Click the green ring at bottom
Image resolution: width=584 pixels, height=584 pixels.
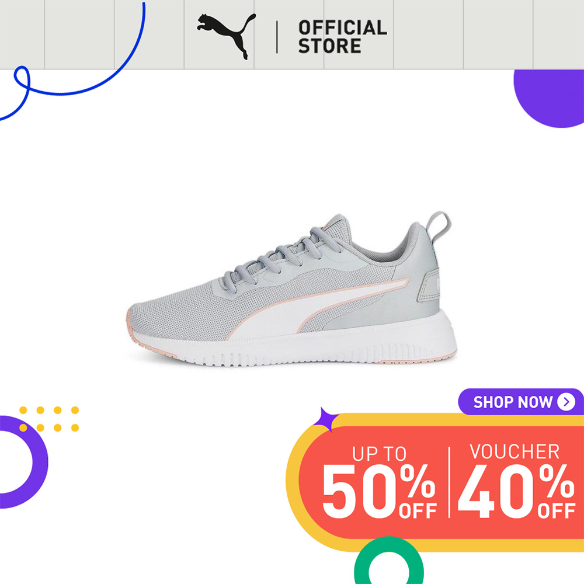pos(388,561)
